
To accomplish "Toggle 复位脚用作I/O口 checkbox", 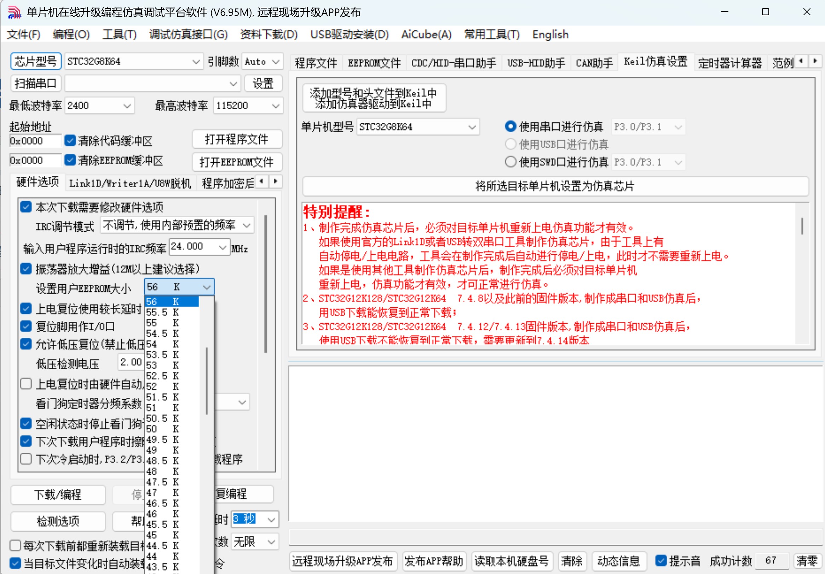I will click(26, 326).
